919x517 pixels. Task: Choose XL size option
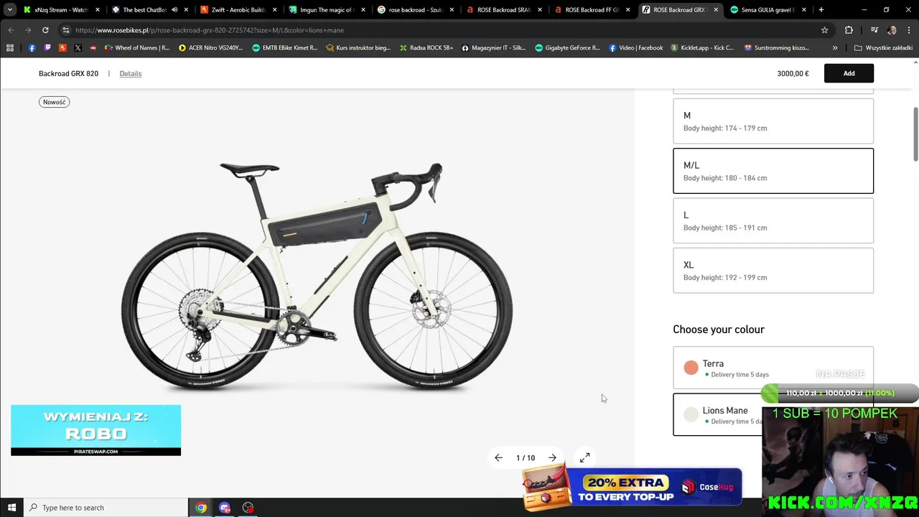pos(773,271)
